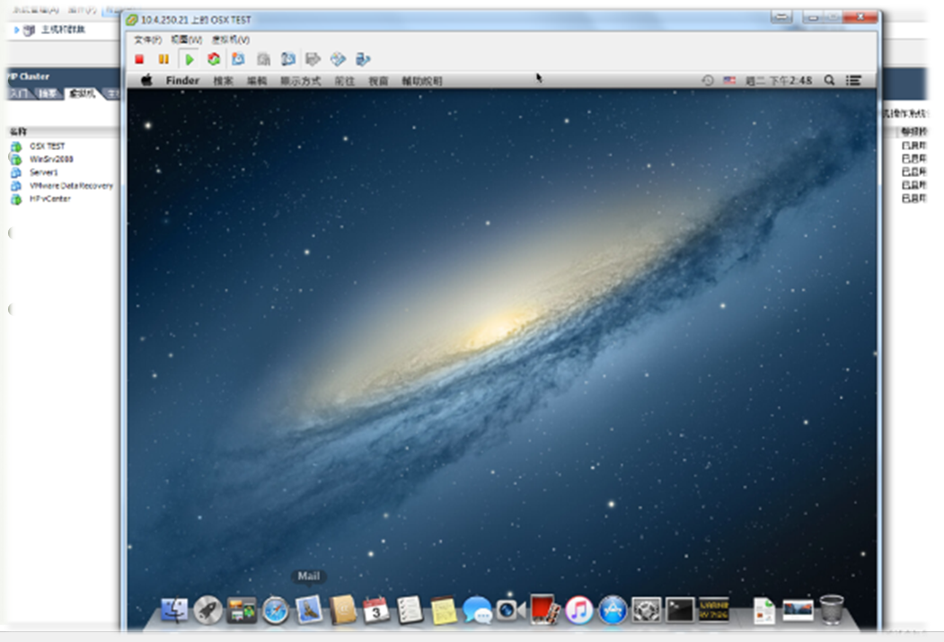Open the 檔案 menu in Finder
The width and height of the screenshot is (944, 642).
point(223,81)
